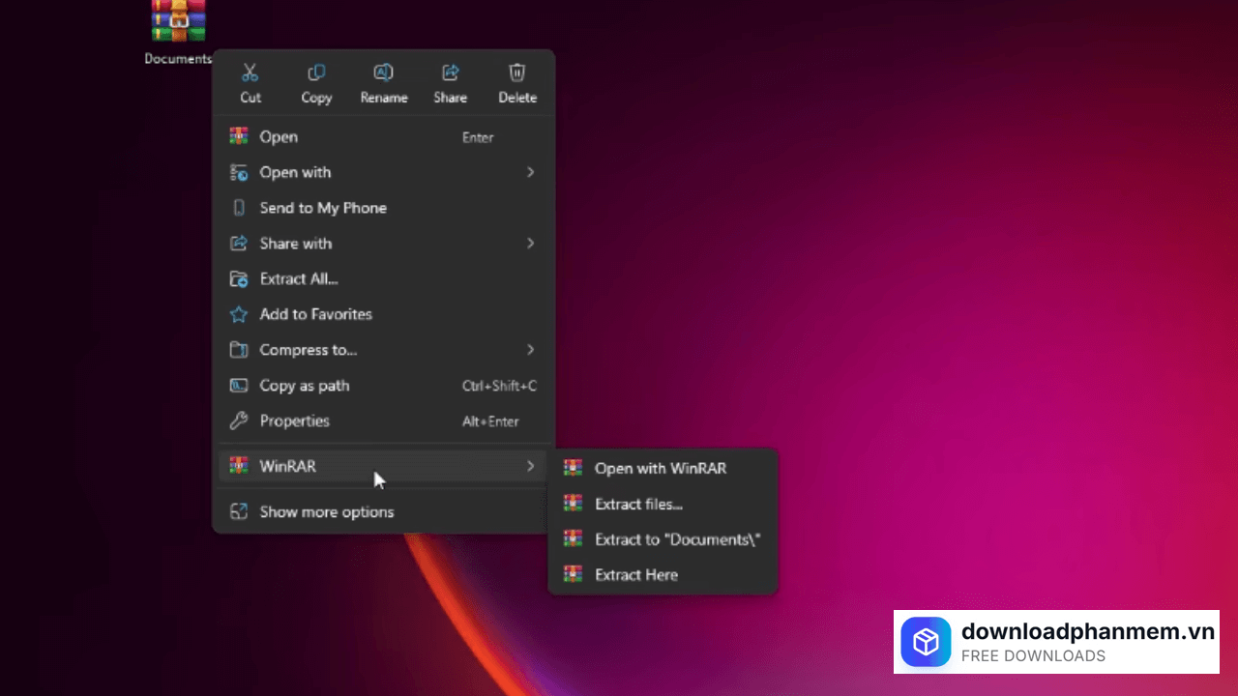This screenshot has width=1238, height=696.
Task: Click the Add to Favorites star icon
Action: (239, 315)
